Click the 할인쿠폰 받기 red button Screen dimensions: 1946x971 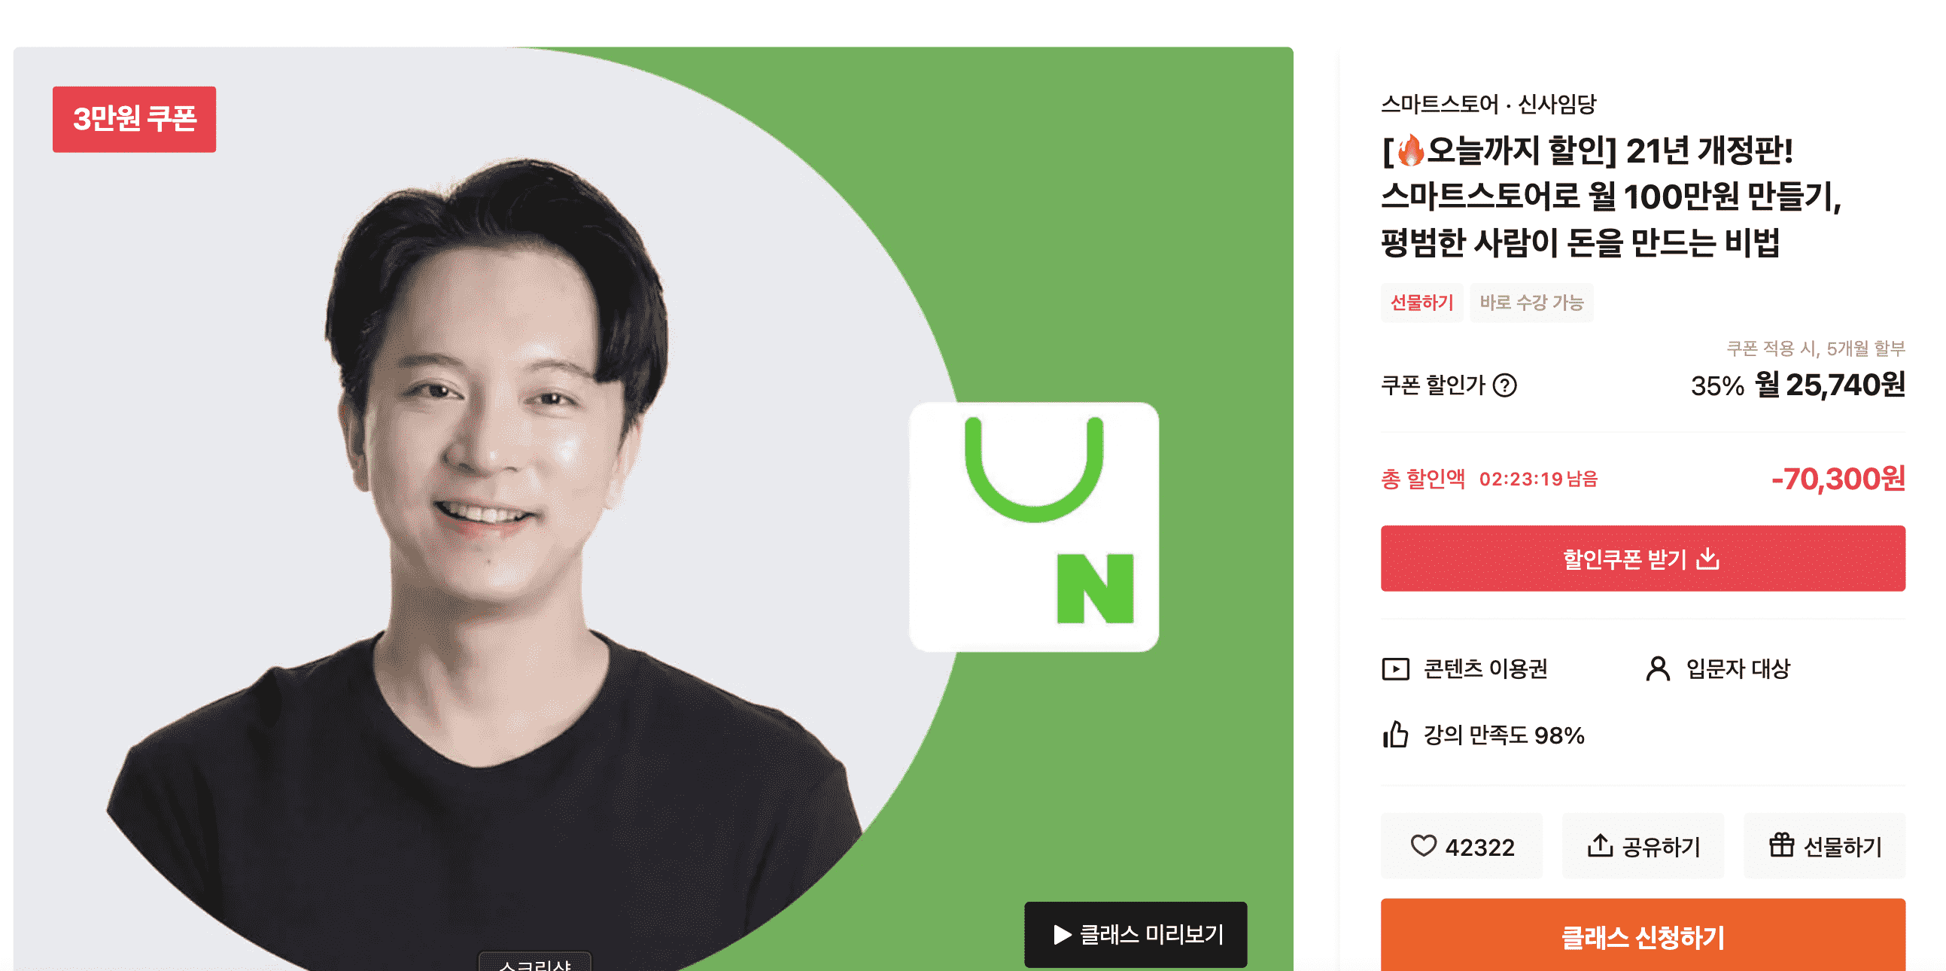(1642, 559)
